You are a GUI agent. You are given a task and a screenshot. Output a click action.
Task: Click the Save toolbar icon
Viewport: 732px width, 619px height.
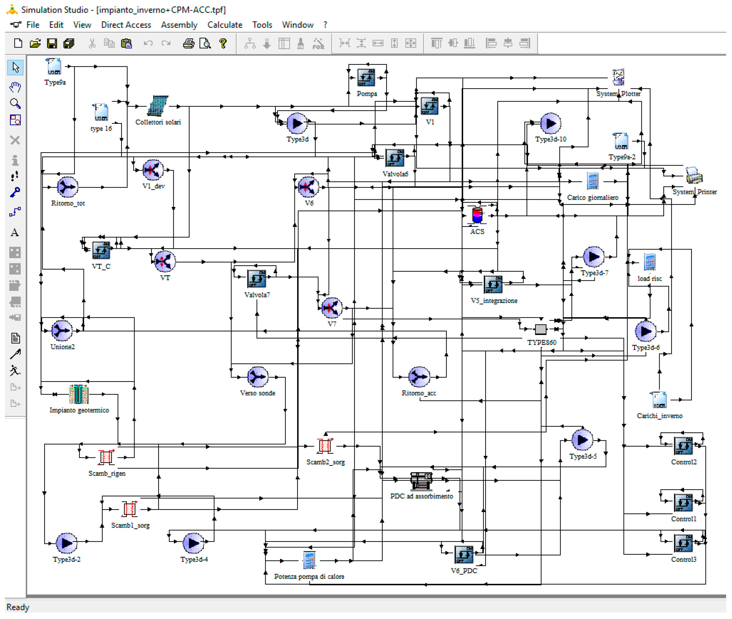(52, 44)
